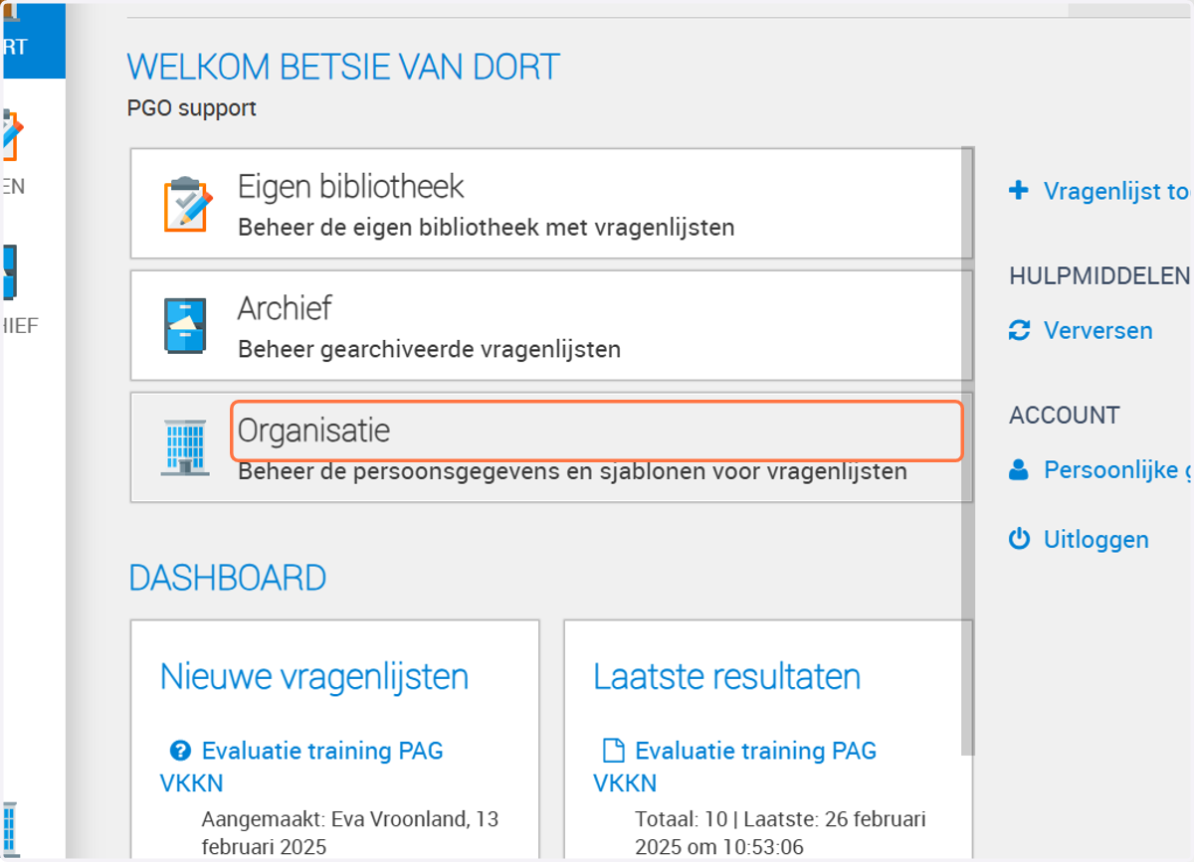Click the ACCOUNT section label

click(x=1065, y=416)
